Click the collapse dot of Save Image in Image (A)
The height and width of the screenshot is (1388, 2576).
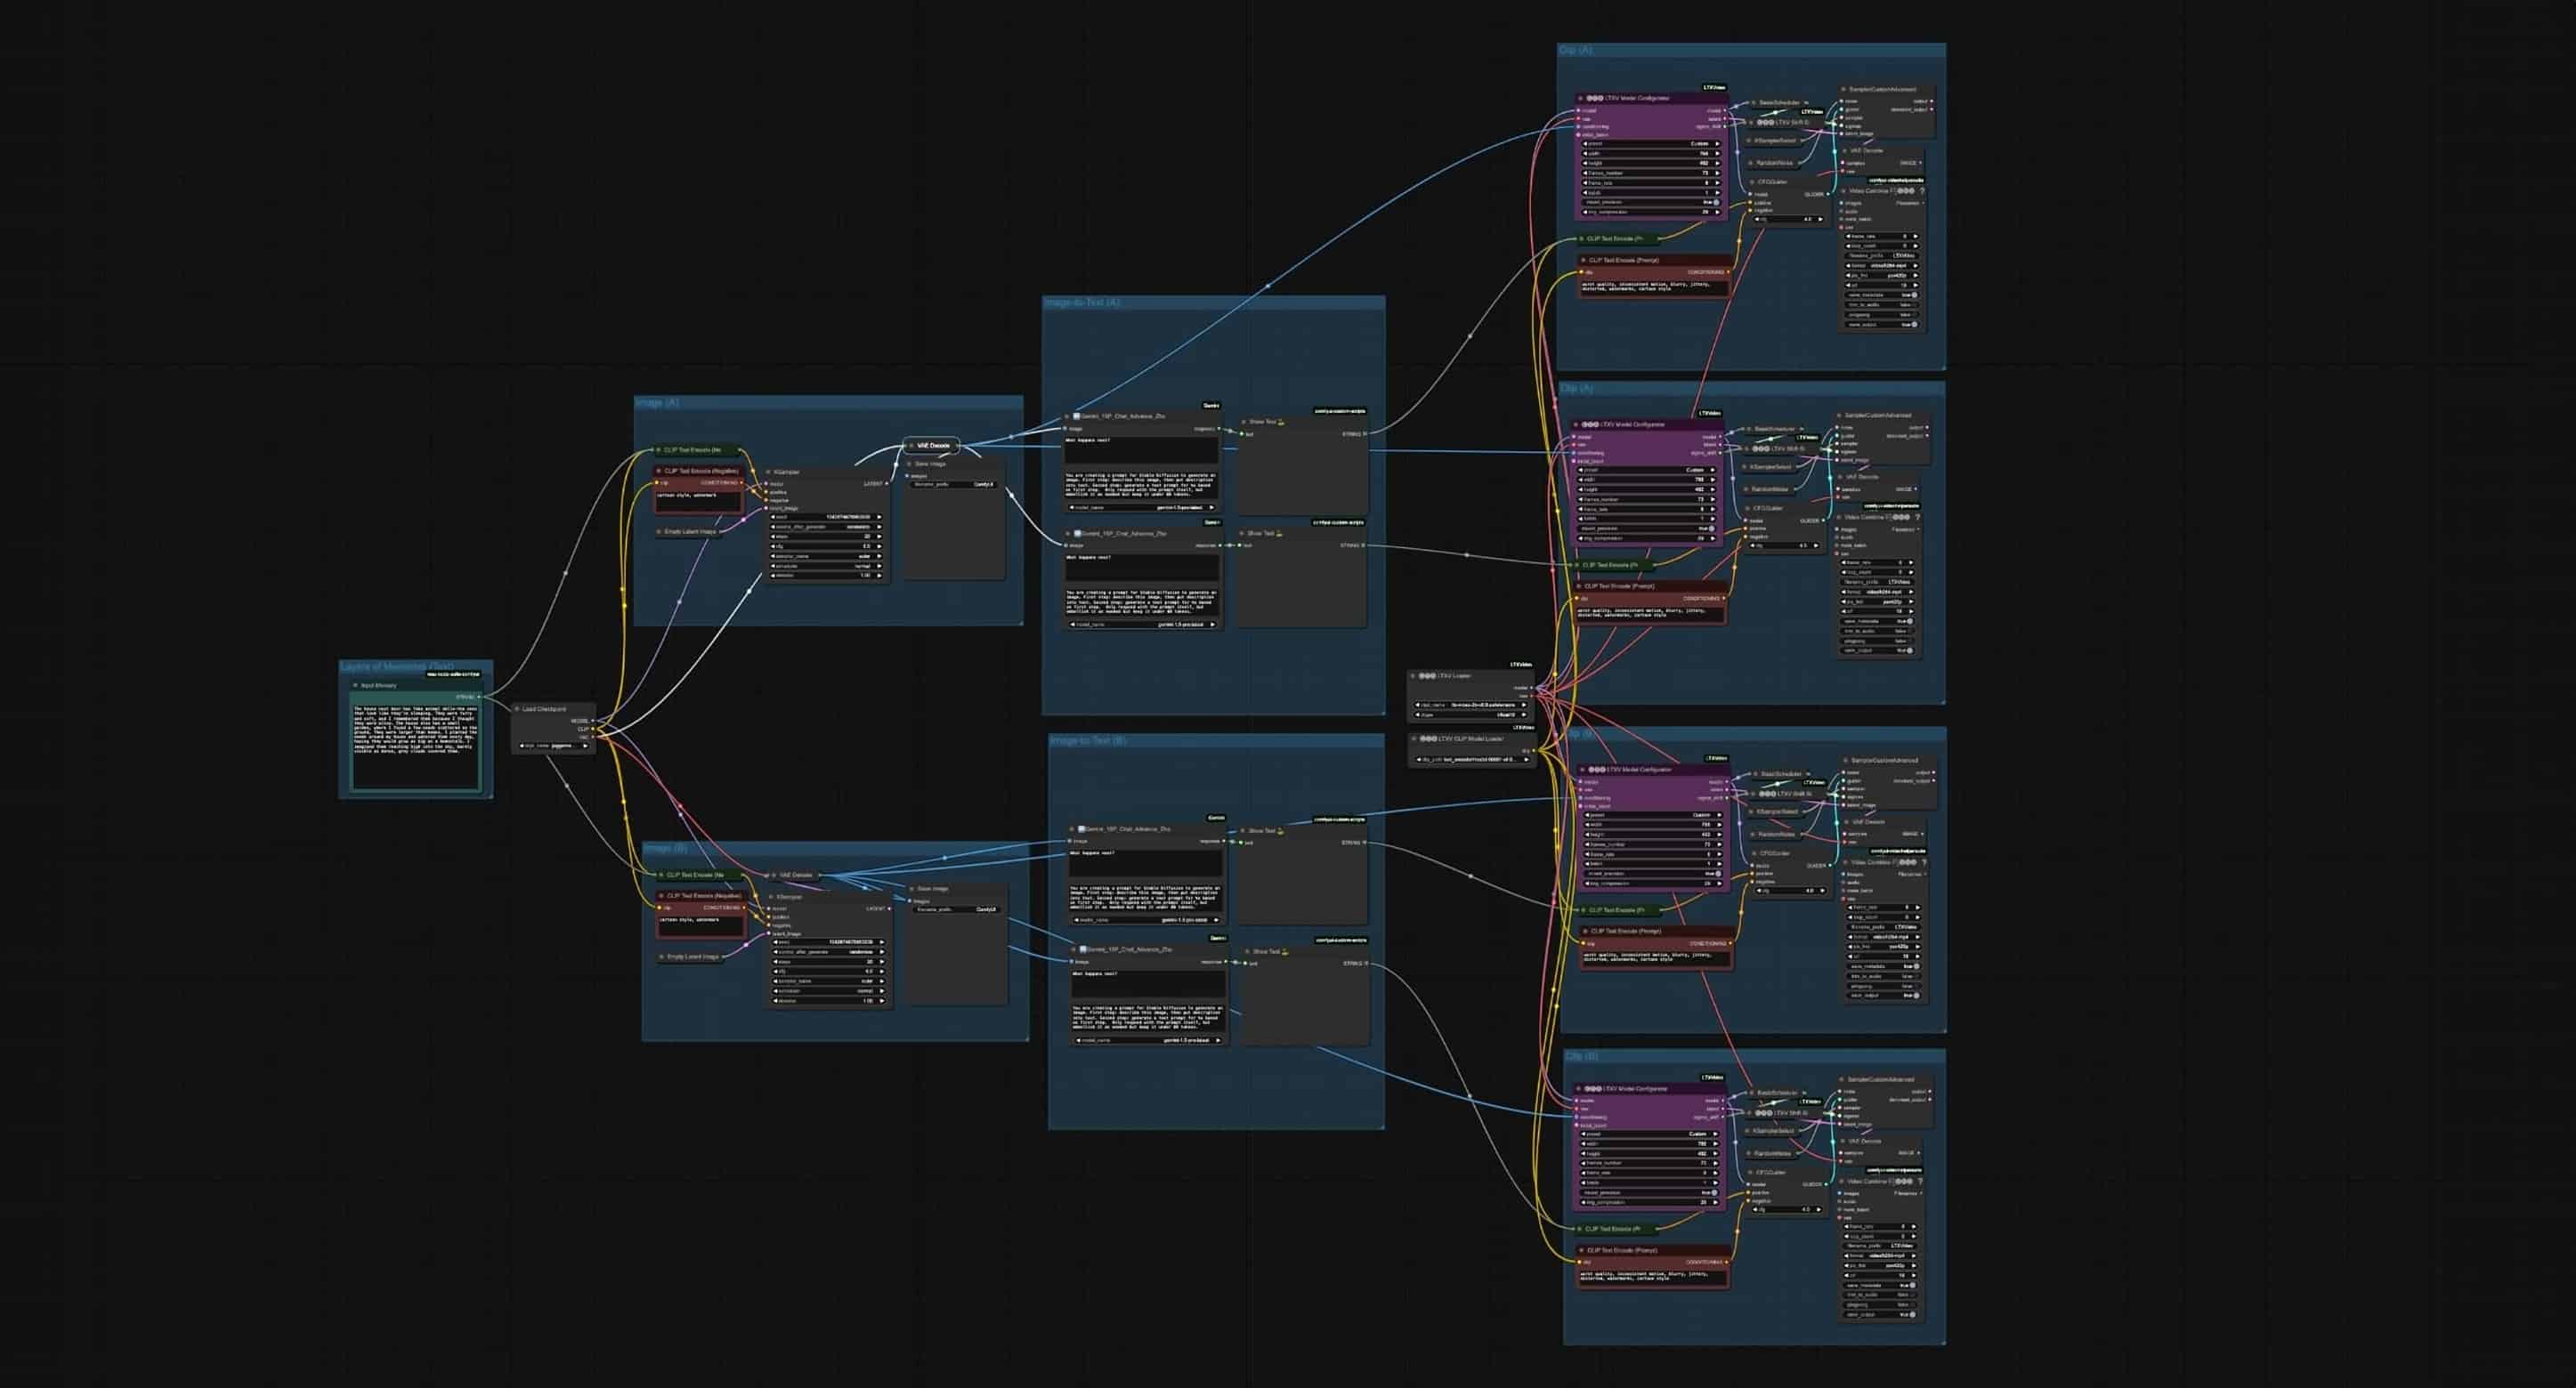click(x=909, y=464)
